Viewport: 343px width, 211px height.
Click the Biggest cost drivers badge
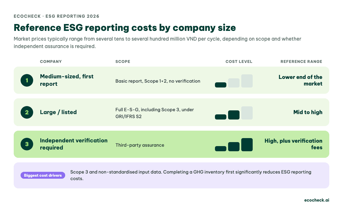(43, 175)
